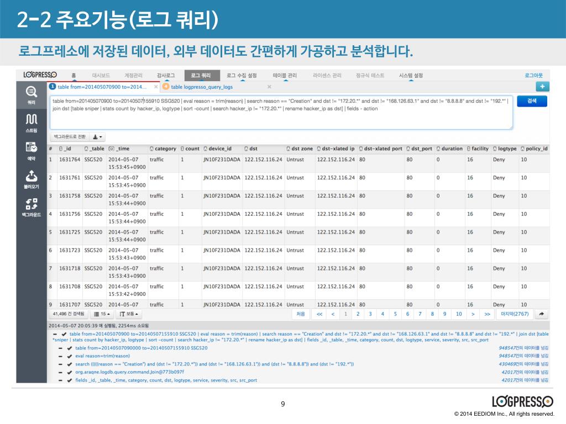566x424 pixels.
Task: Jump to 마지막(2767) last page
Action: coord(515,314)
